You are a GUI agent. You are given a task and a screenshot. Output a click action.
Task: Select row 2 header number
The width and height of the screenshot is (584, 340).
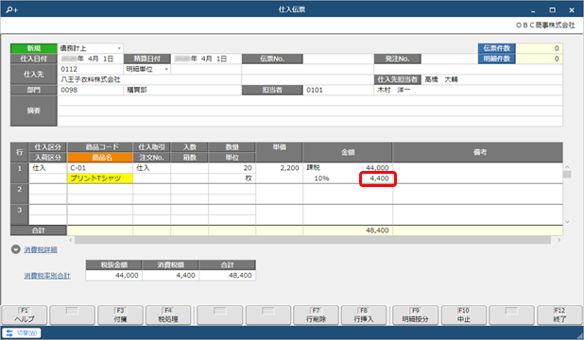(19, 194)
